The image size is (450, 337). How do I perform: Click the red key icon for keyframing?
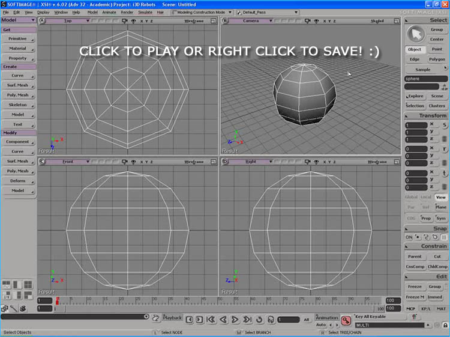[346, 320]
